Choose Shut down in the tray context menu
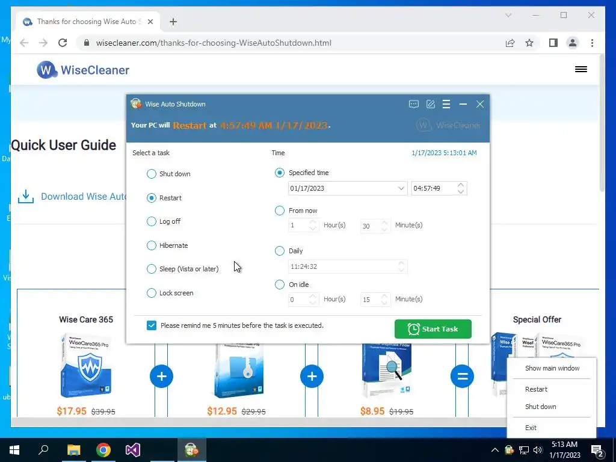This screenshot has width=616, height=462. coord(552,407)
